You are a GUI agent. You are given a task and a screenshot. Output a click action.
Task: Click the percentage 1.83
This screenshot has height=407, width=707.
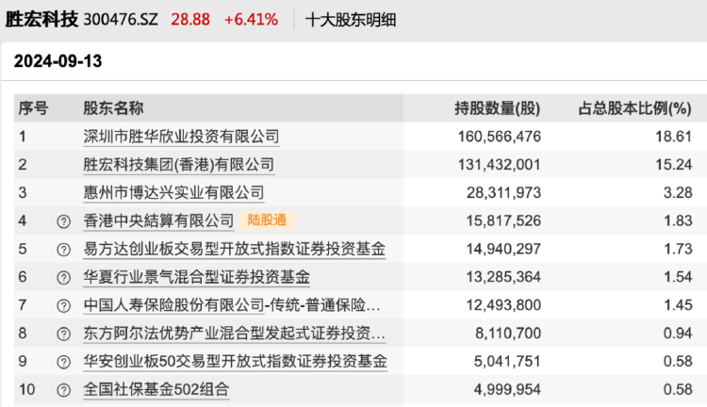pyautogui.click(x=678, y=220)
